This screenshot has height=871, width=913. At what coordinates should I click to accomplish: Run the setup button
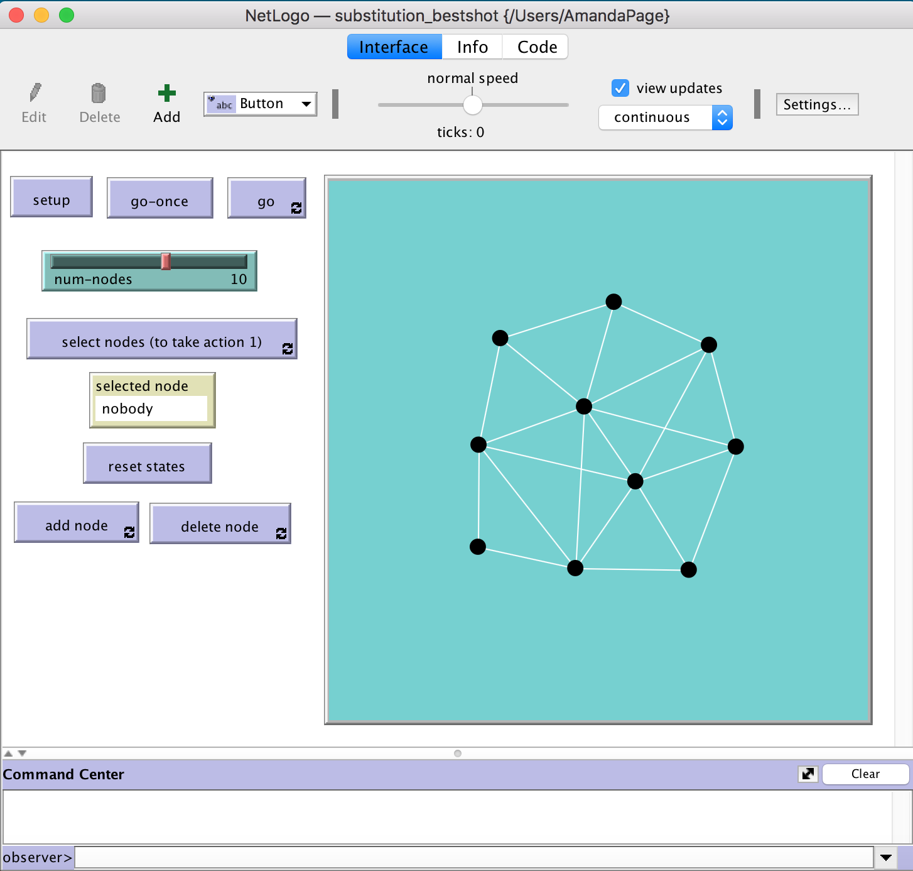tap(51, 199)
